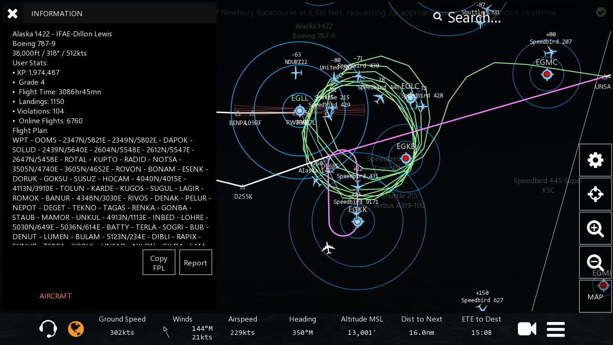Click the pilot name 'Alaska 1422 - IFAE-Dillon Lewis'

pos(62,34)
